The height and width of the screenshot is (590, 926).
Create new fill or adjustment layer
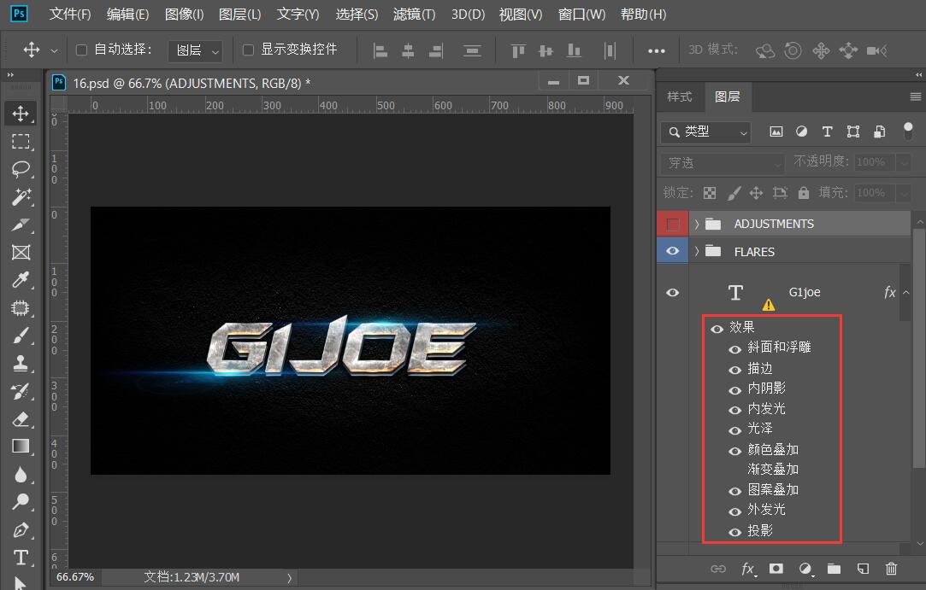805,569
